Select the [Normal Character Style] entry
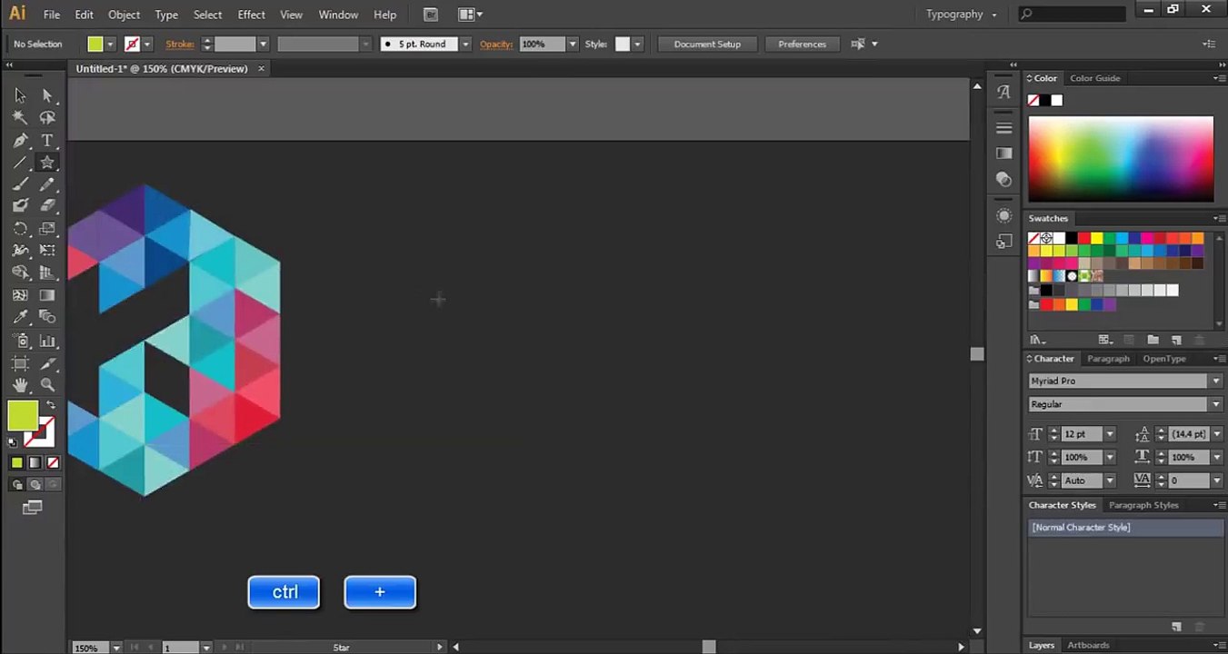The width and height of the screenshot is (1228, 654). (x=1125, y=528)
